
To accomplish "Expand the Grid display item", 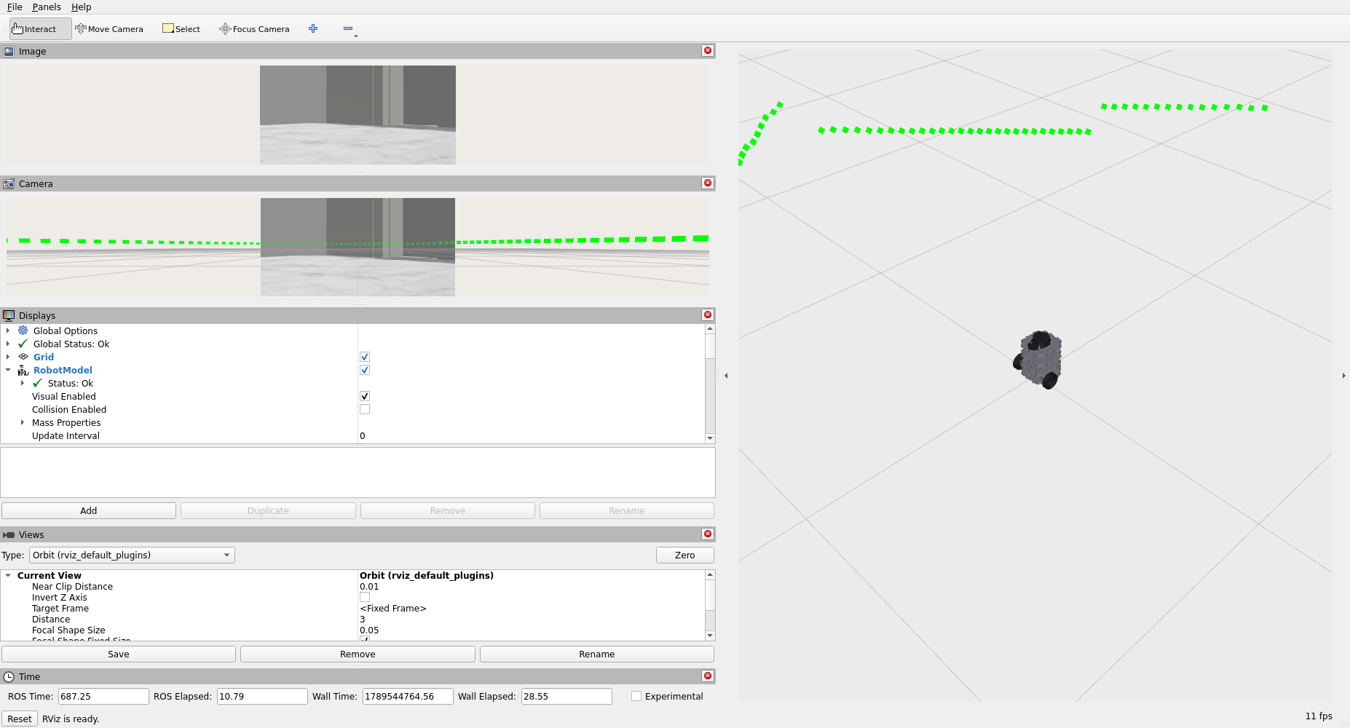I will [8, 357].
